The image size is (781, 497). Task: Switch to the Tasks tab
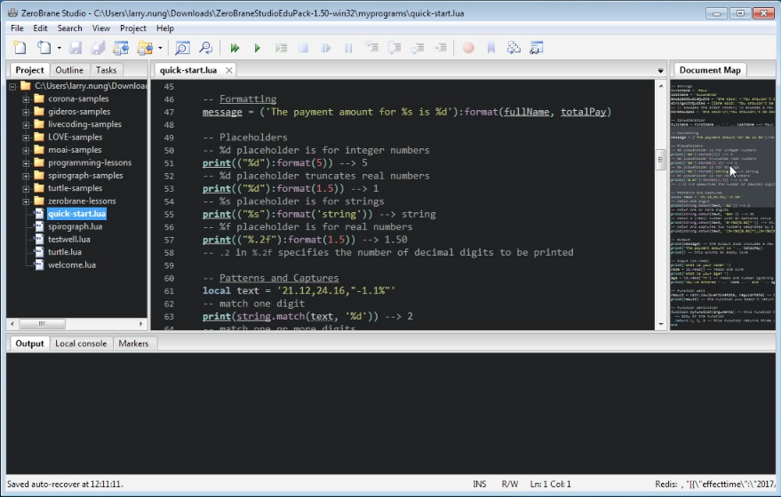[x=106, y=70]
